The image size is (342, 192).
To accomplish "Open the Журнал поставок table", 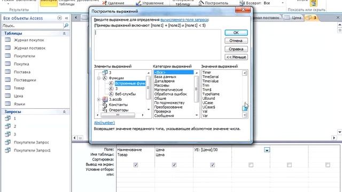I will 30,48.
